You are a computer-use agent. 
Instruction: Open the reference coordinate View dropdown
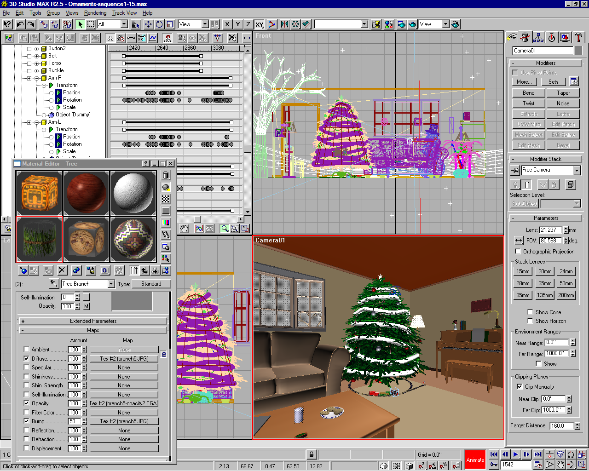point(205,24)
